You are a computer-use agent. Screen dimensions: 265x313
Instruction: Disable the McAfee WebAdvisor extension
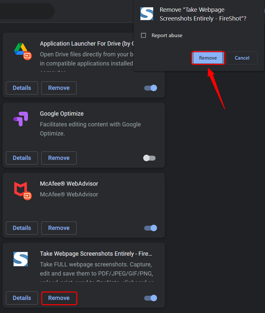150,228
